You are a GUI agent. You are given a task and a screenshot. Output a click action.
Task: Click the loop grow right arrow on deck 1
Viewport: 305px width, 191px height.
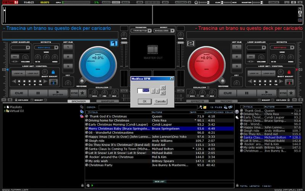click(45, 81)
